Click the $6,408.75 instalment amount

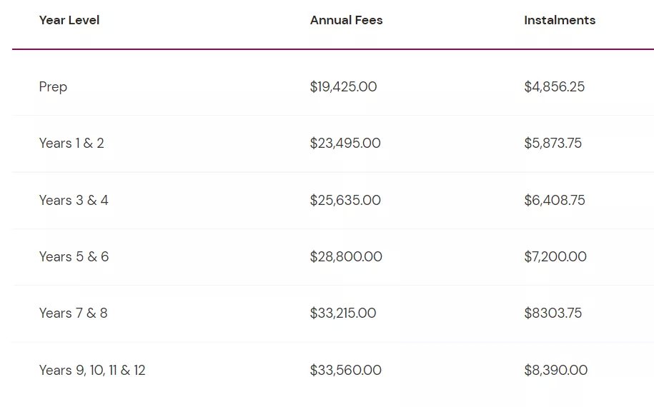(x=555, y=201)
